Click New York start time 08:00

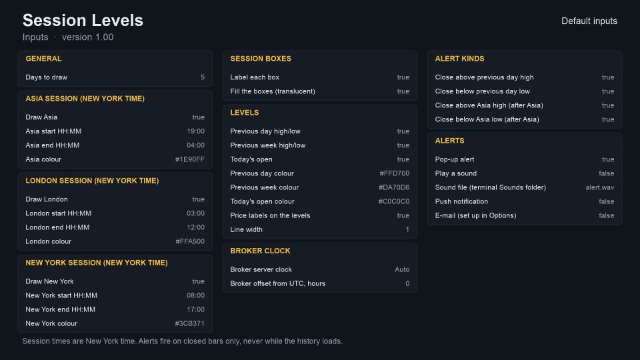(x=195, y=295)
